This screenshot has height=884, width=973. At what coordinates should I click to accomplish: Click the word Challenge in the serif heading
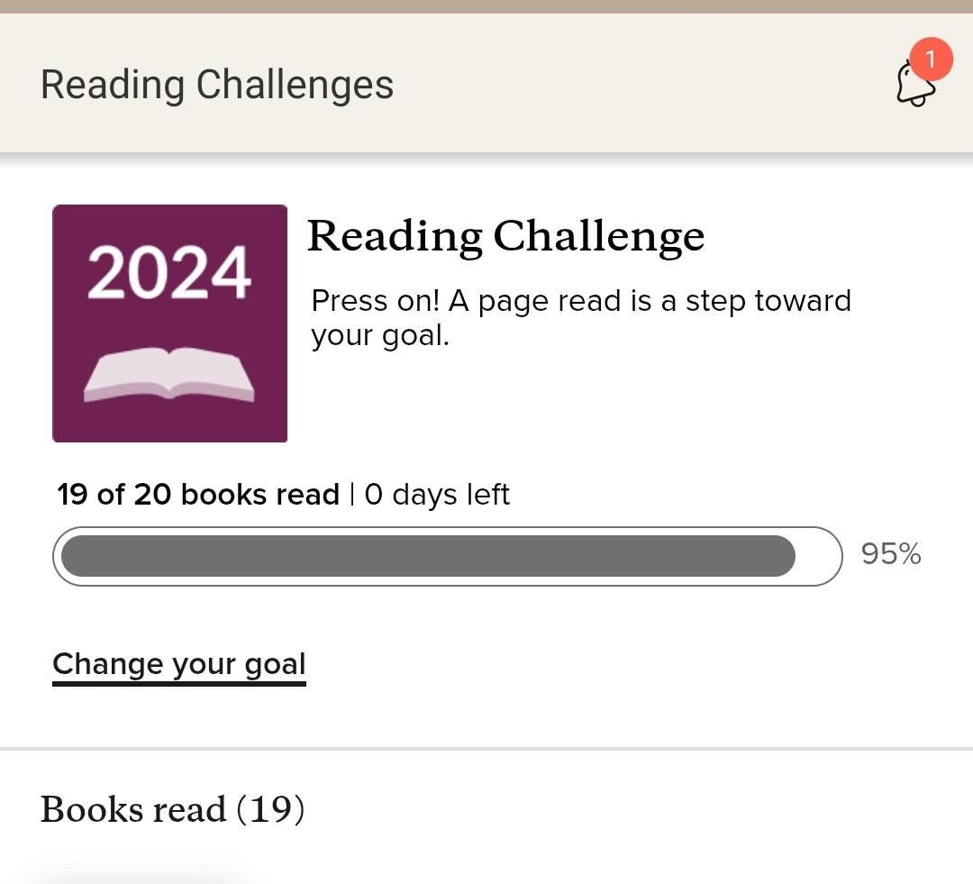pyautogui.click(x=599, y=236)
